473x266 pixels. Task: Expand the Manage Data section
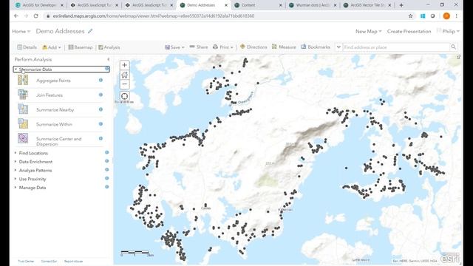(16, 187)
